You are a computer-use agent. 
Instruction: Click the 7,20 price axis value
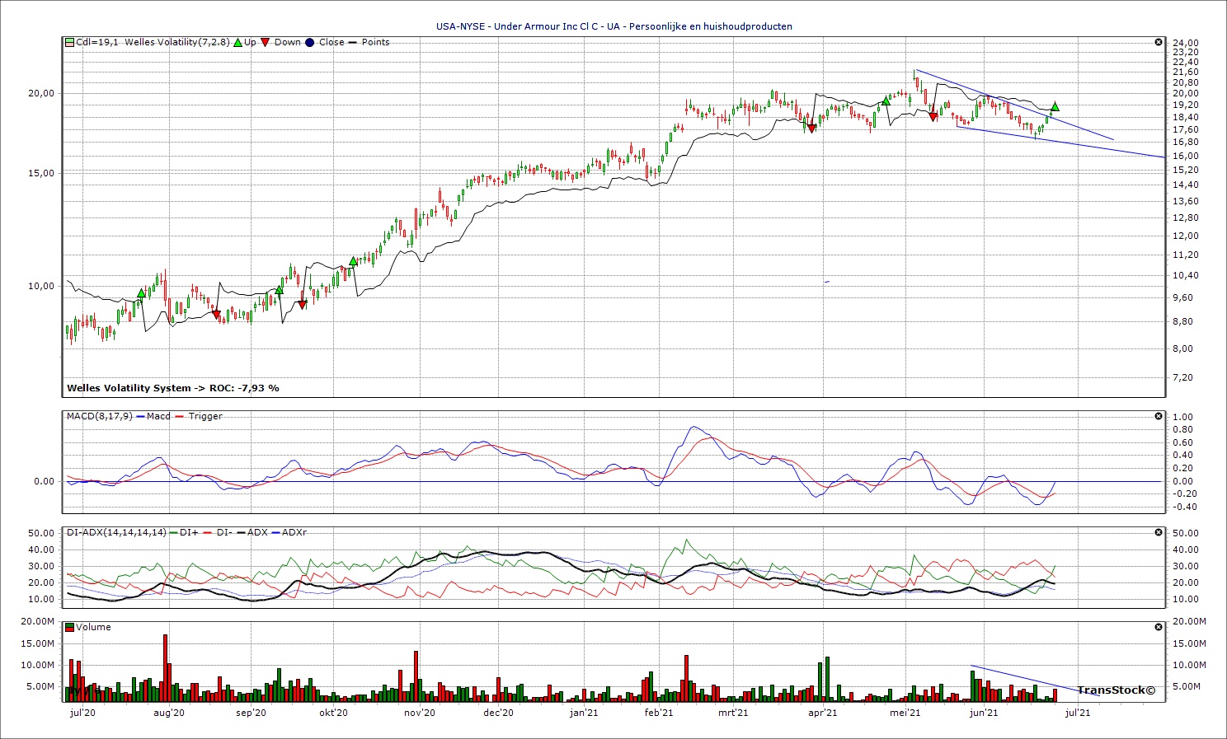(1184, 377)
